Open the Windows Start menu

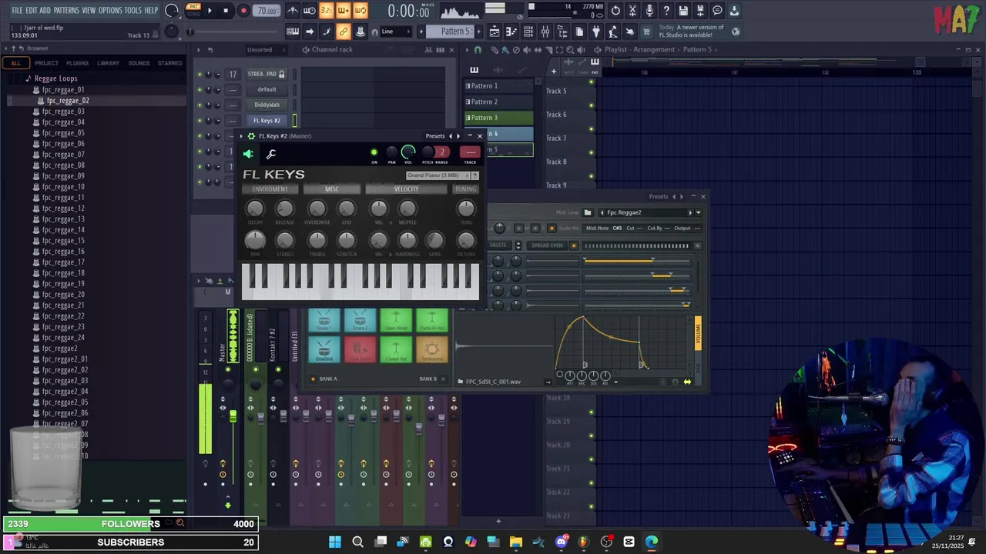click(335, 542)
